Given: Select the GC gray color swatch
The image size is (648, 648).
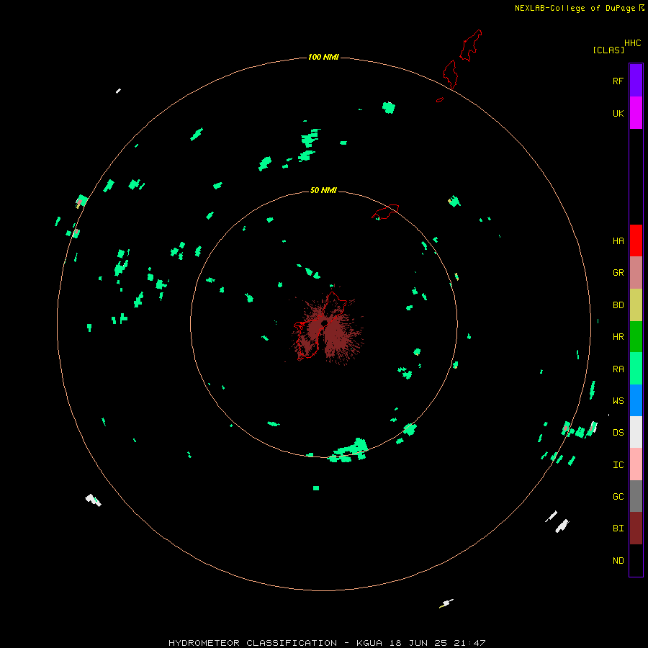Looking at the screenshot, I should pos(636,496).
